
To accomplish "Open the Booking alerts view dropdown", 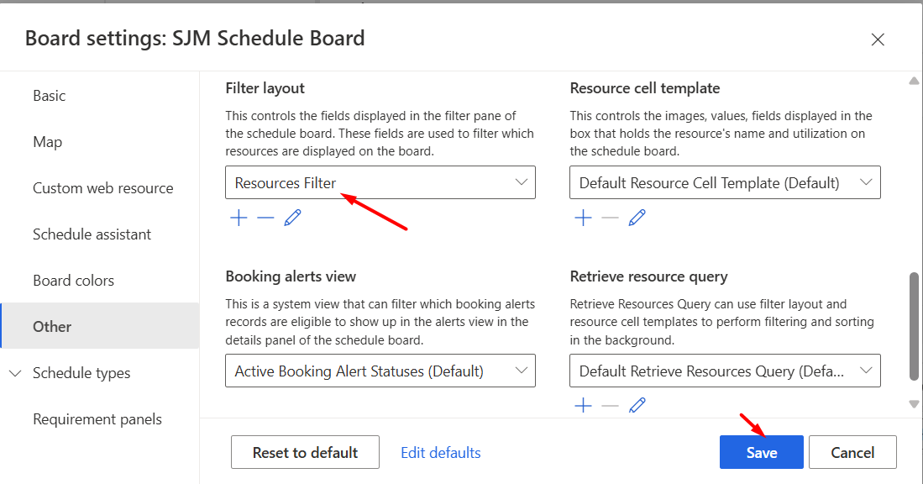I will point(380,371).
